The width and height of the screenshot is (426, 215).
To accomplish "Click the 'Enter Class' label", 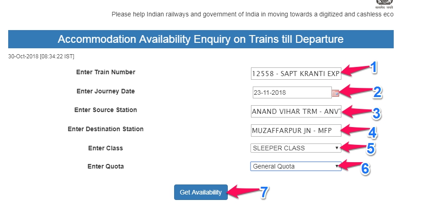I will pos(105,148).
